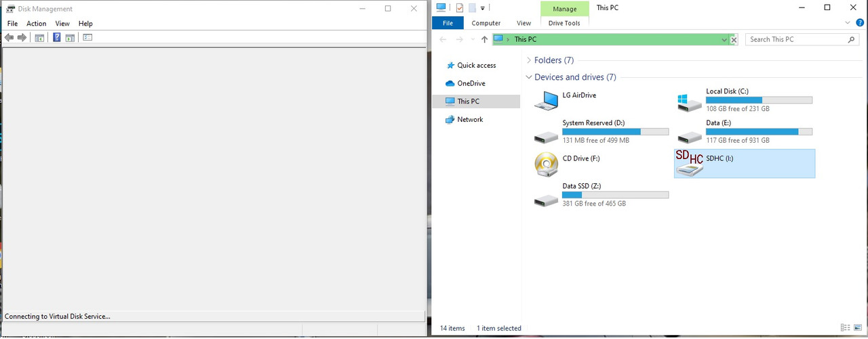Image resolution: width=868 pixels, height=339 pixels.
Task: Select the SDHC (I:) card drive
Action: (745, 164)
